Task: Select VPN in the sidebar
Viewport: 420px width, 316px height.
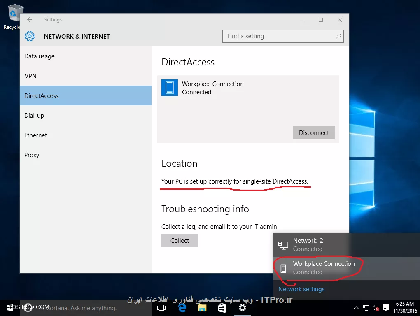Action: tap(86, 76)
